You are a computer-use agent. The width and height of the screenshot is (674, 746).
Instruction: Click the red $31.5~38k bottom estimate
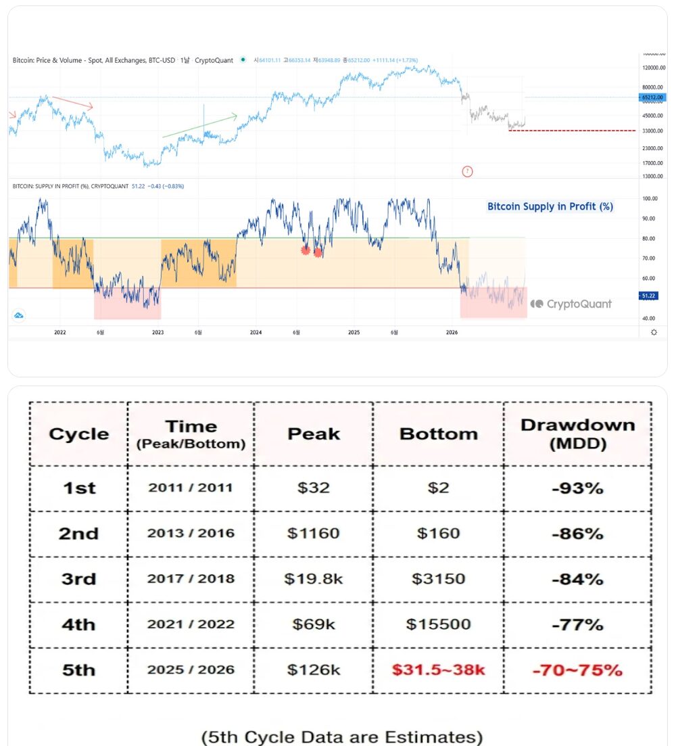439,670
